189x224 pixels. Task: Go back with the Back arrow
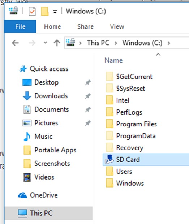(15, 43)
